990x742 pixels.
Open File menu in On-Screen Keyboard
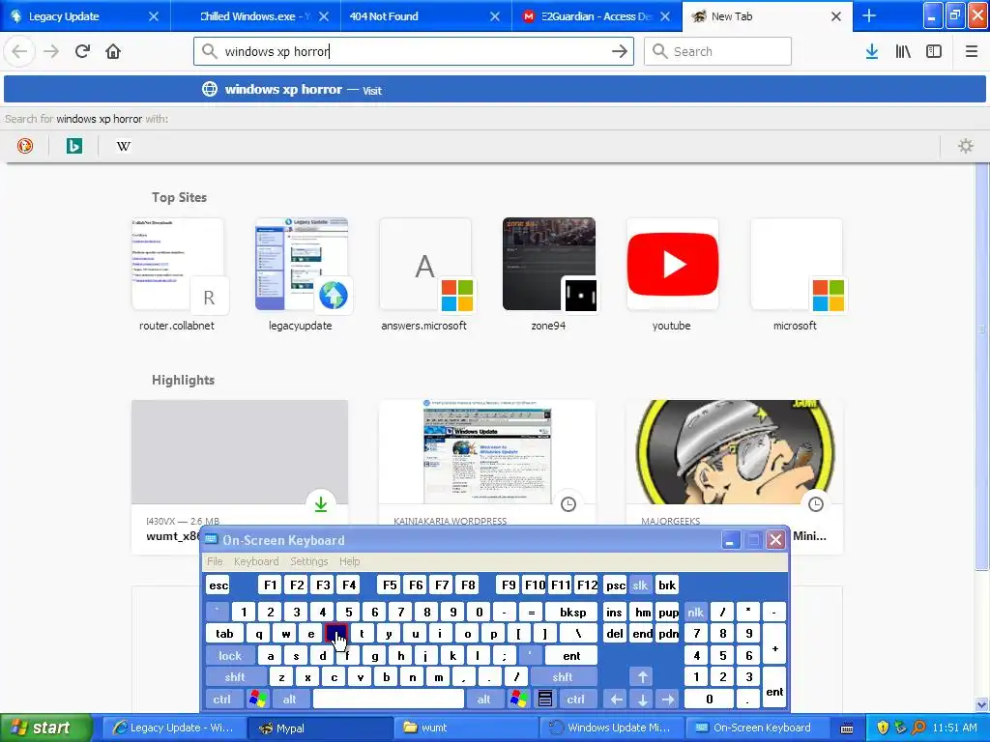[x=215, y=561]
